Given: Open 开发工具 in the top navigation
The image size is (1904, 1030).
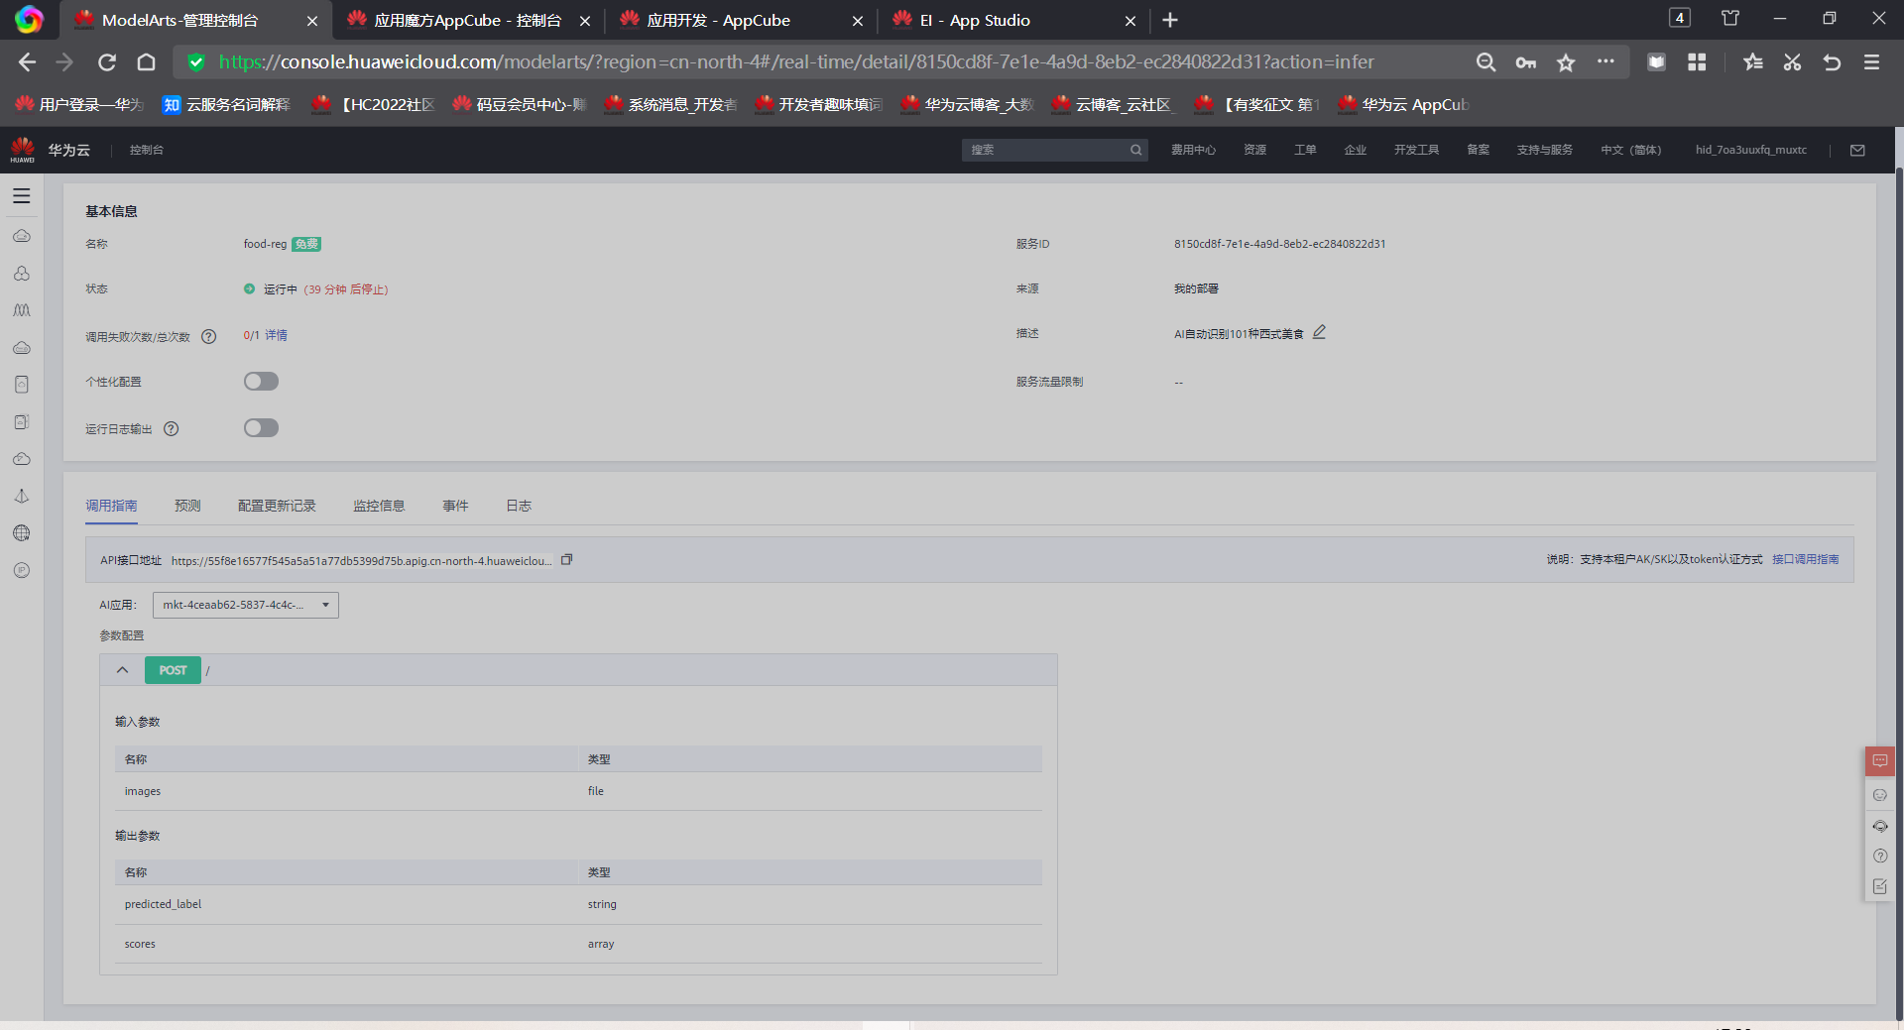Looking at the screenshot, I should [x=1416, y=150].
